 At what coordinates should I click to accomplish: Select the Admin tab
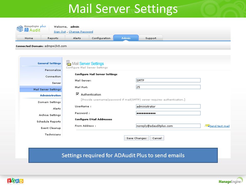coord(126,38)
